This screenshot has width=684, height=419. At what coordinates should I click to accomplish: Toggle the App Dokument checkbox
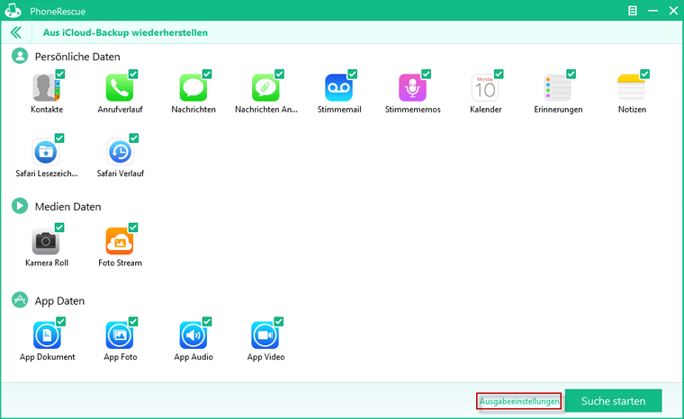(60, 322)
